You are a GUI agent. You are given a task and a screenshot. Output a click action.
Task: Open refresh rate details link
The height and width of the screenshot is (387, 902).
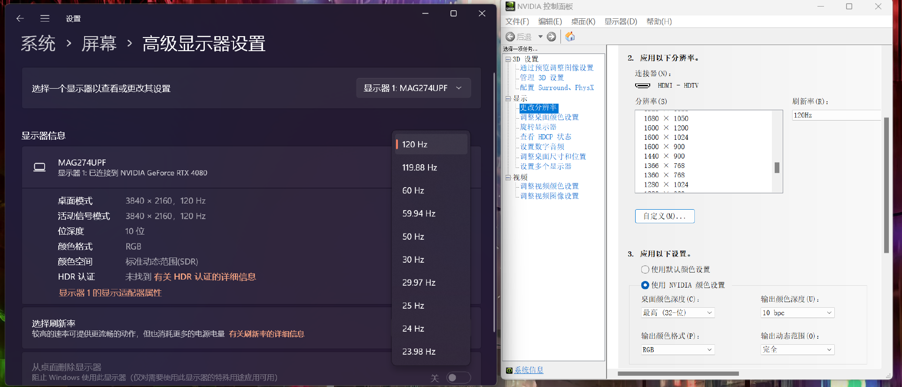(x=266, y=334)
